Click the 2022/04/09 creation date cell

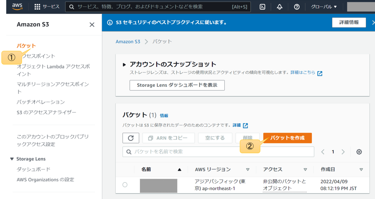coord(338,185)
